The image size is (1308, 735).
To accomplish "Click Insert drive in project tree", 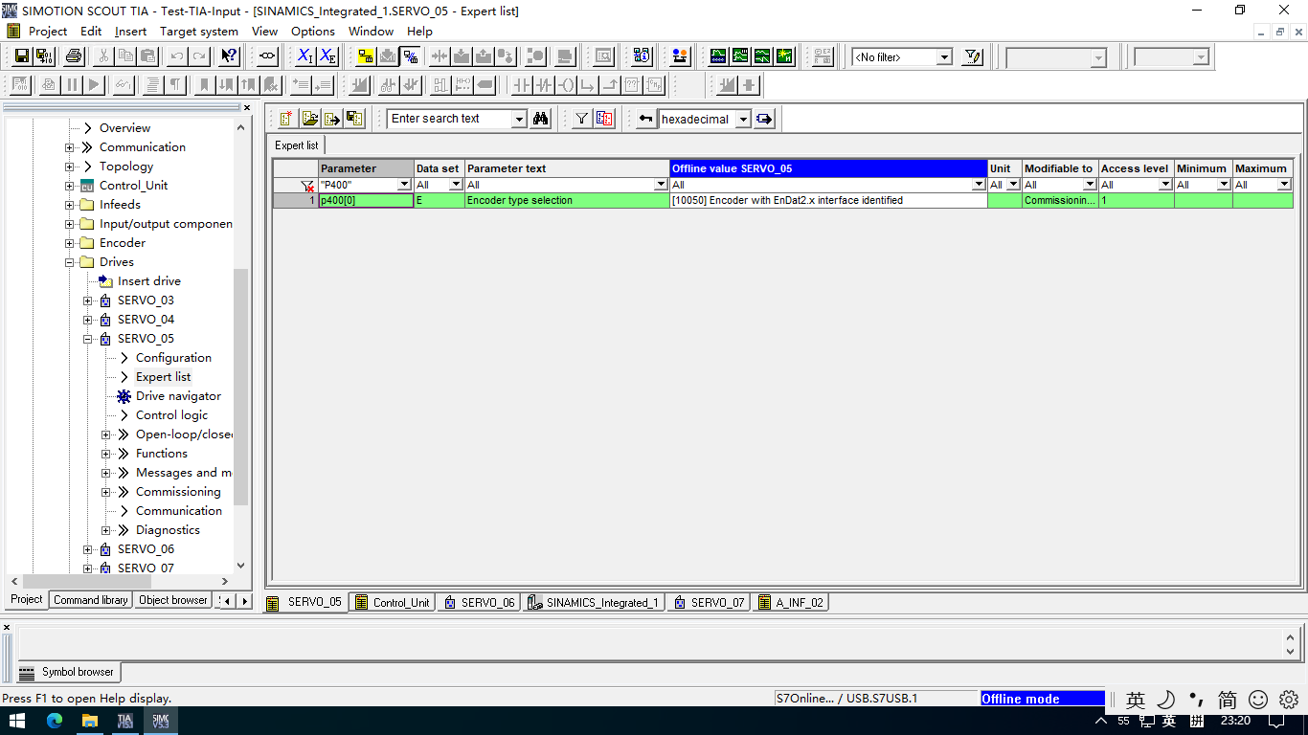I will click(x=148, y=281).
